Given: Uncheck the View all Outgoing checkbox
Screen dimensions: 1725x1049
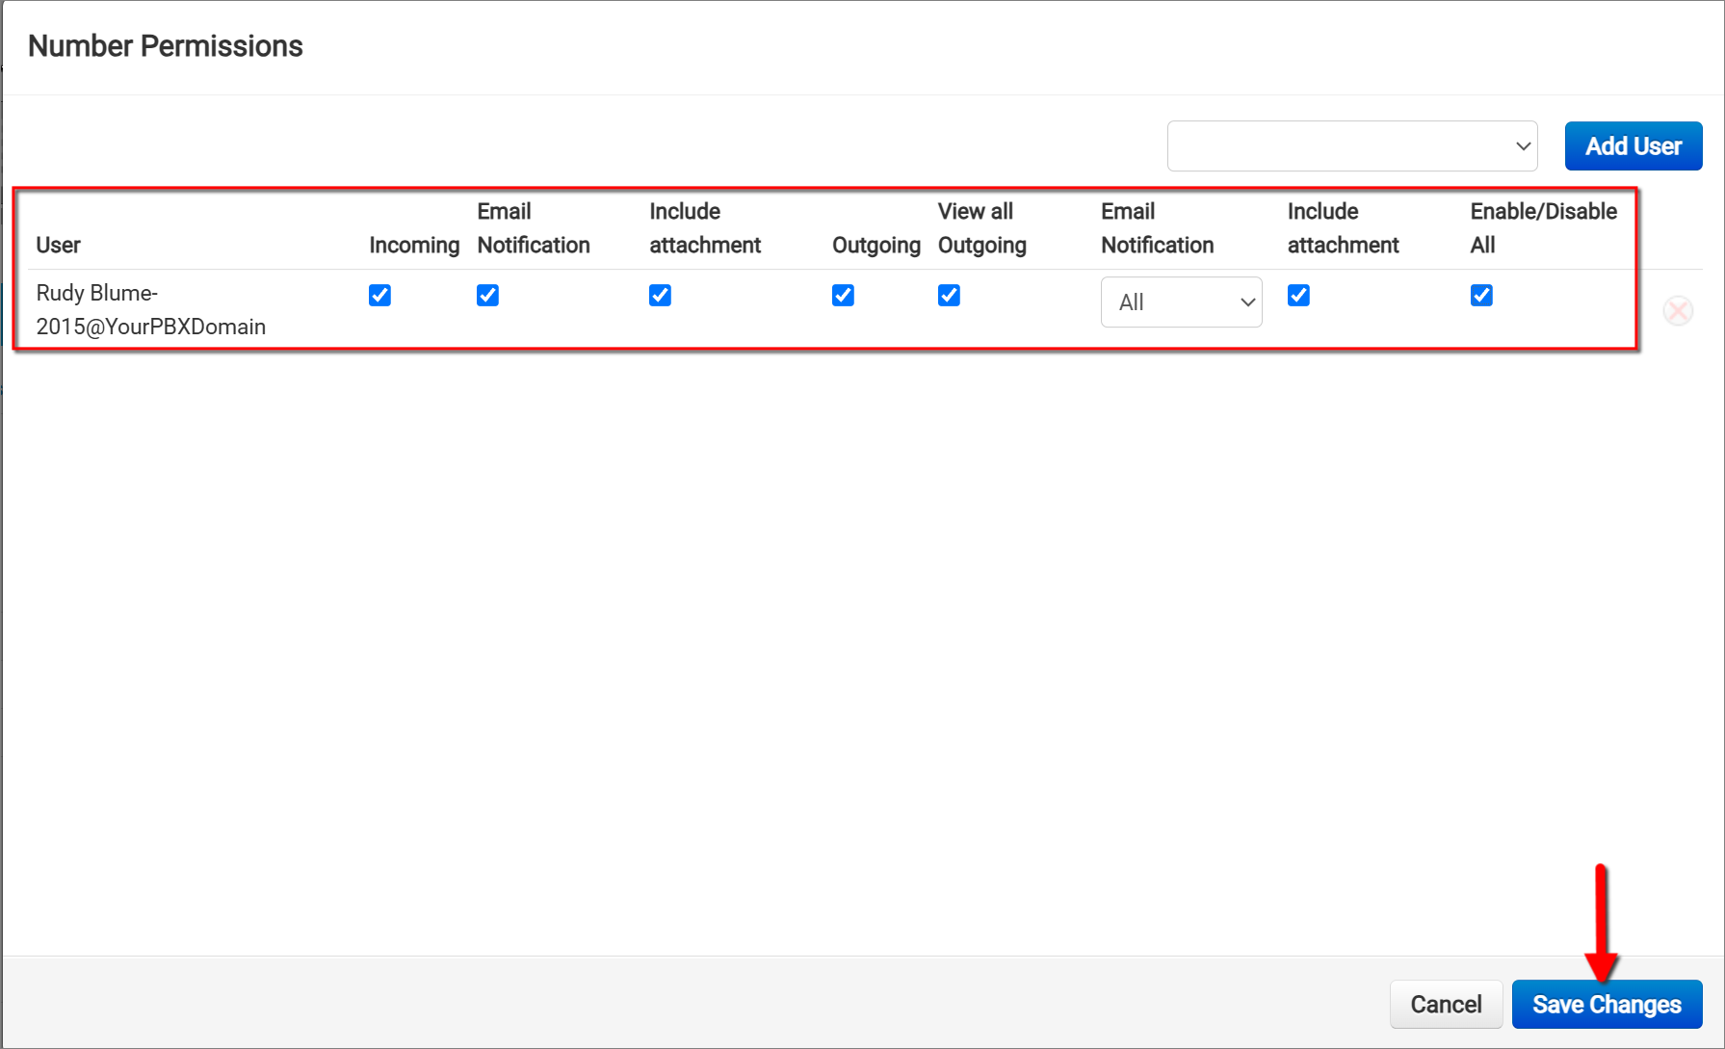Looking at the screenshot, I should point(949,295).
